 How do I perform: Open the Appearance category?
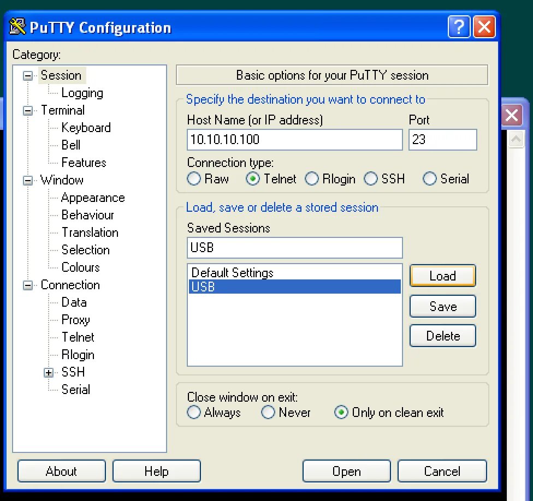93,198
